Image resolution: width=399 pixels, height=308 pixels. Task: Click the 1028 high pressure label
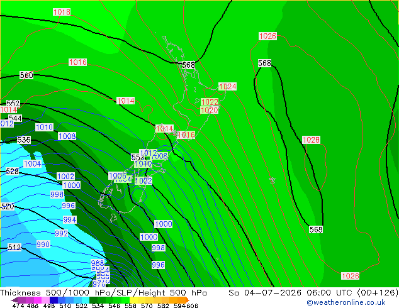(311, 140)
